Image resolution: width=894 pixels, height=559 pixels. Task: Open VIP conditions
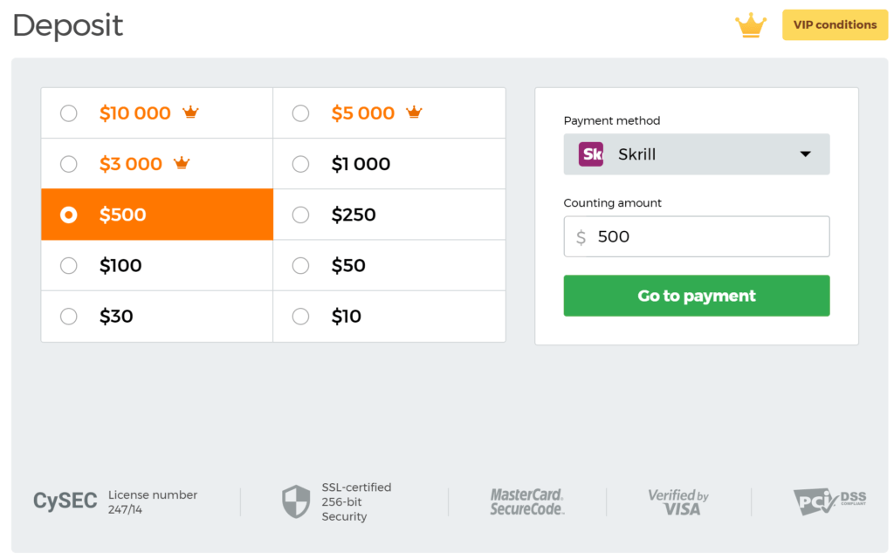(x=835, y=25)
